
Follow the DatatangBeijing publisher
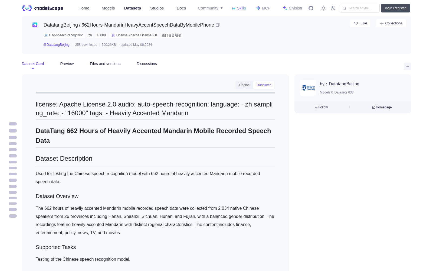(321, 107)
